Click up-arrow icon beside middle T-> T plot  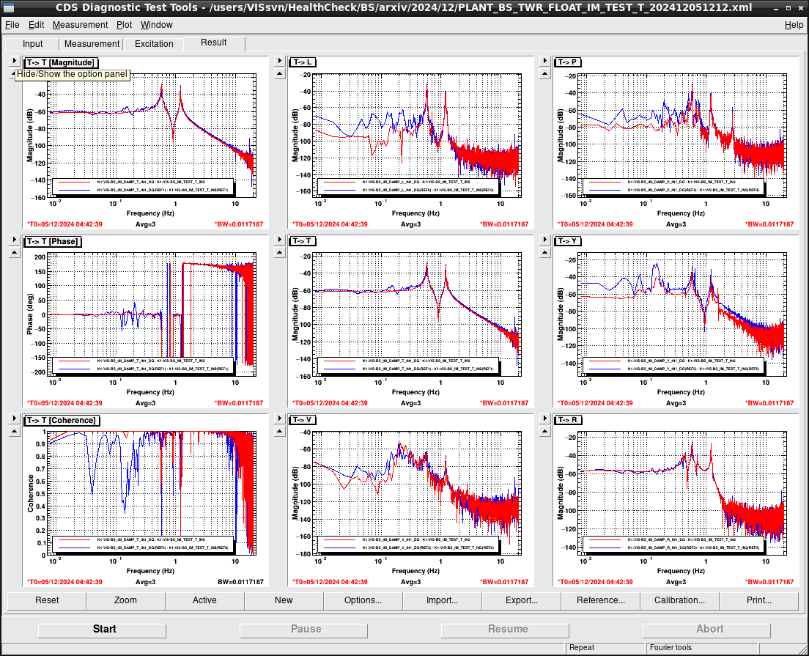click(280, 252)
